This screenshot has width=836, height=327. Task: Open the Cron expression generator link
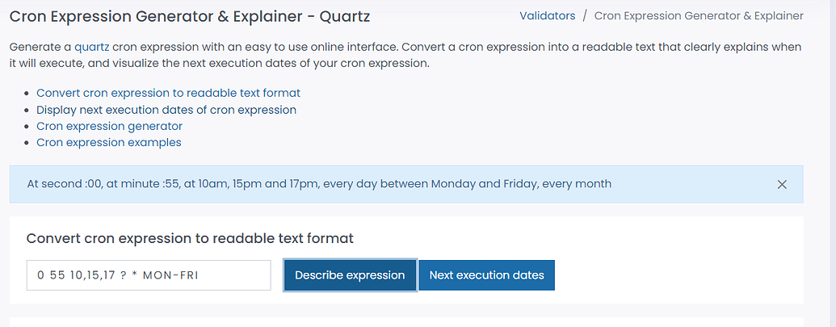[x=109, y=126]
